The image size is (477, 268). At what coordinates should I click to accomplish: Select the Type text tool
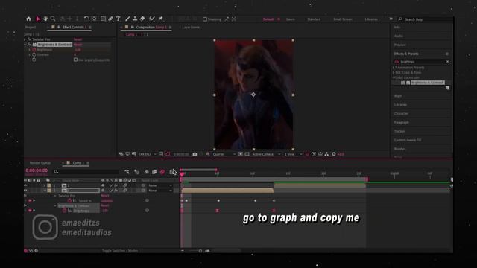coord(119,19)
